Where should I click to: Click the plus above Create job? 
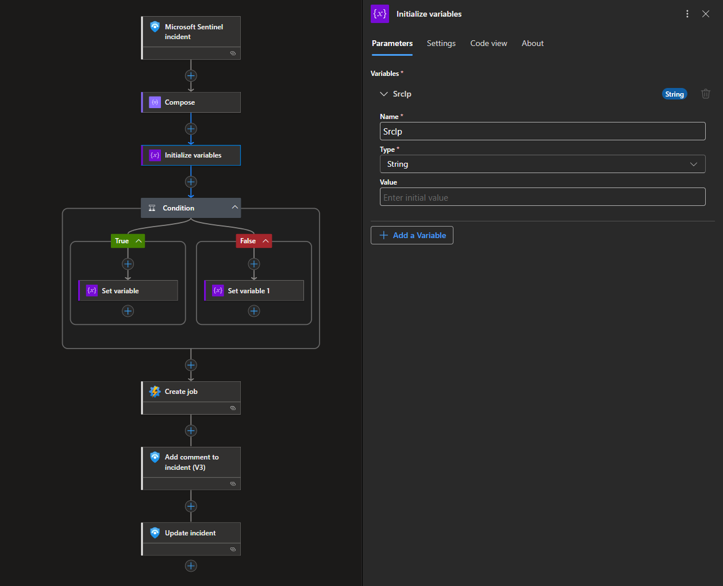coord(191,365)
